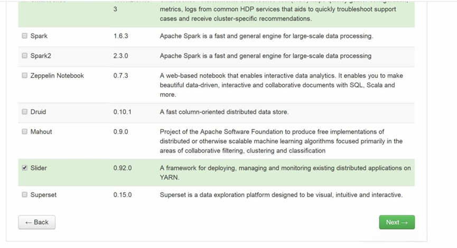The image size is (457, 248).
Task: Select the Zeppelin Notebook checkbox
Action: click(25, 76)
